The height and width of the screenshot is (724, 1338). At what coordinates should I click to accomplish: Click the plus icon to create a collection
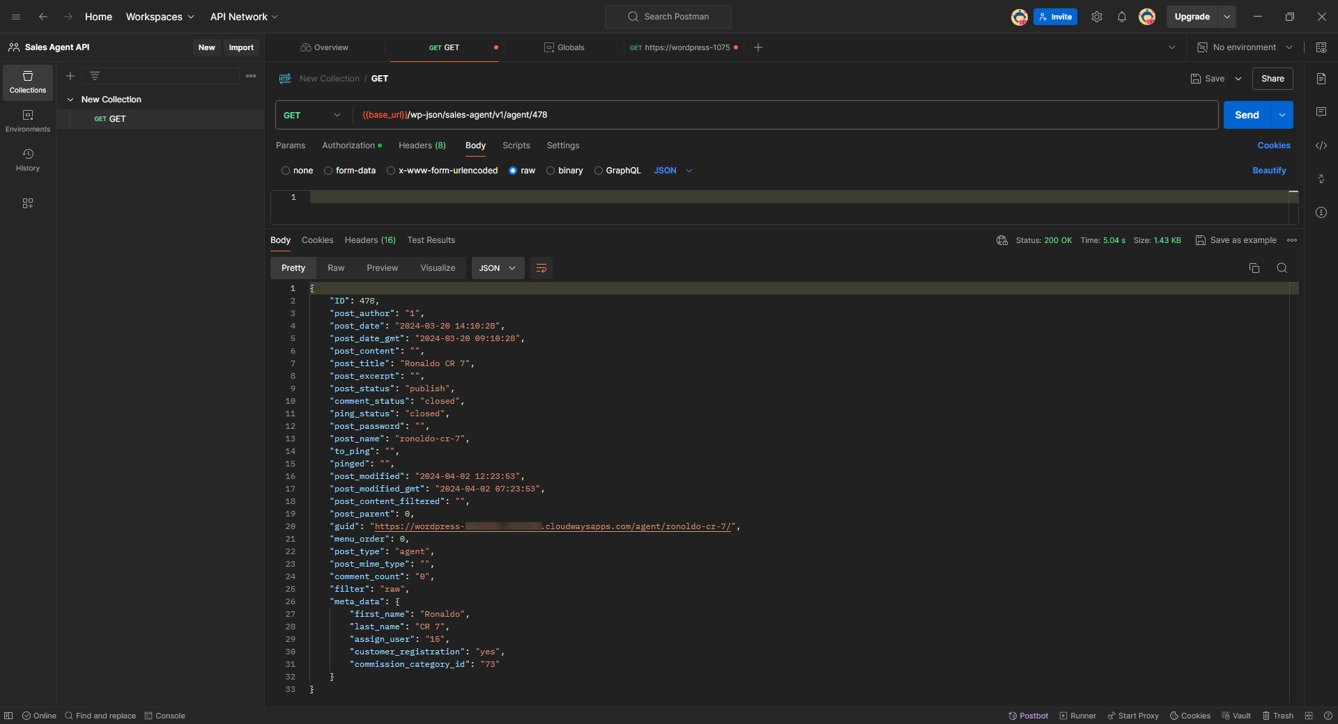70,76
